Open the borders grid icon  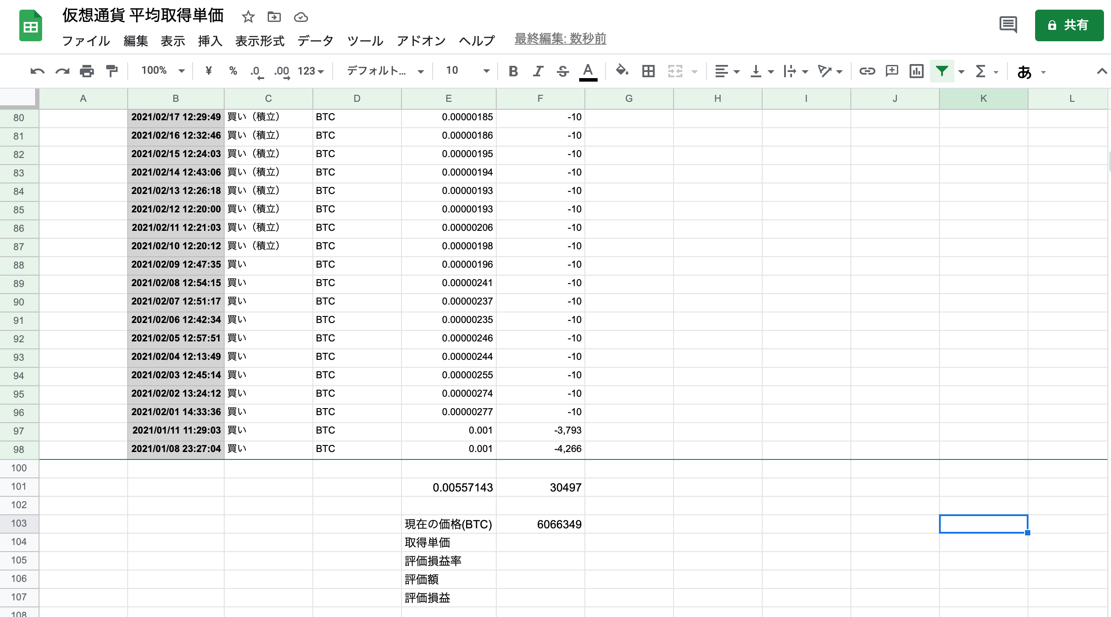click(x=648, y=71)
